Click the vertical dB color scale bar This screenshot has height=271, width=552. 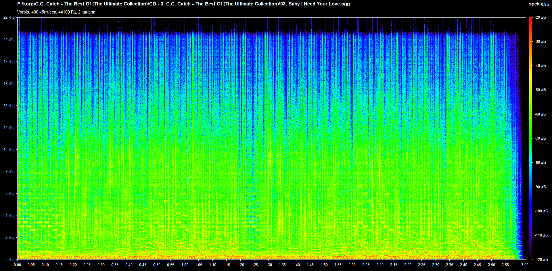pyautogui.click(x=530, y=139)
